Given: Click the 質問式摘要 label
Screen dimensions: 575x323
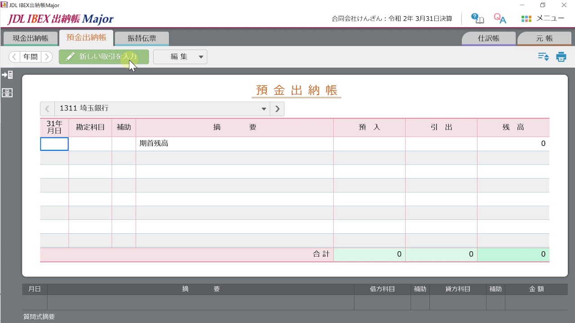Looking at the screenshot, I should 39,317.
